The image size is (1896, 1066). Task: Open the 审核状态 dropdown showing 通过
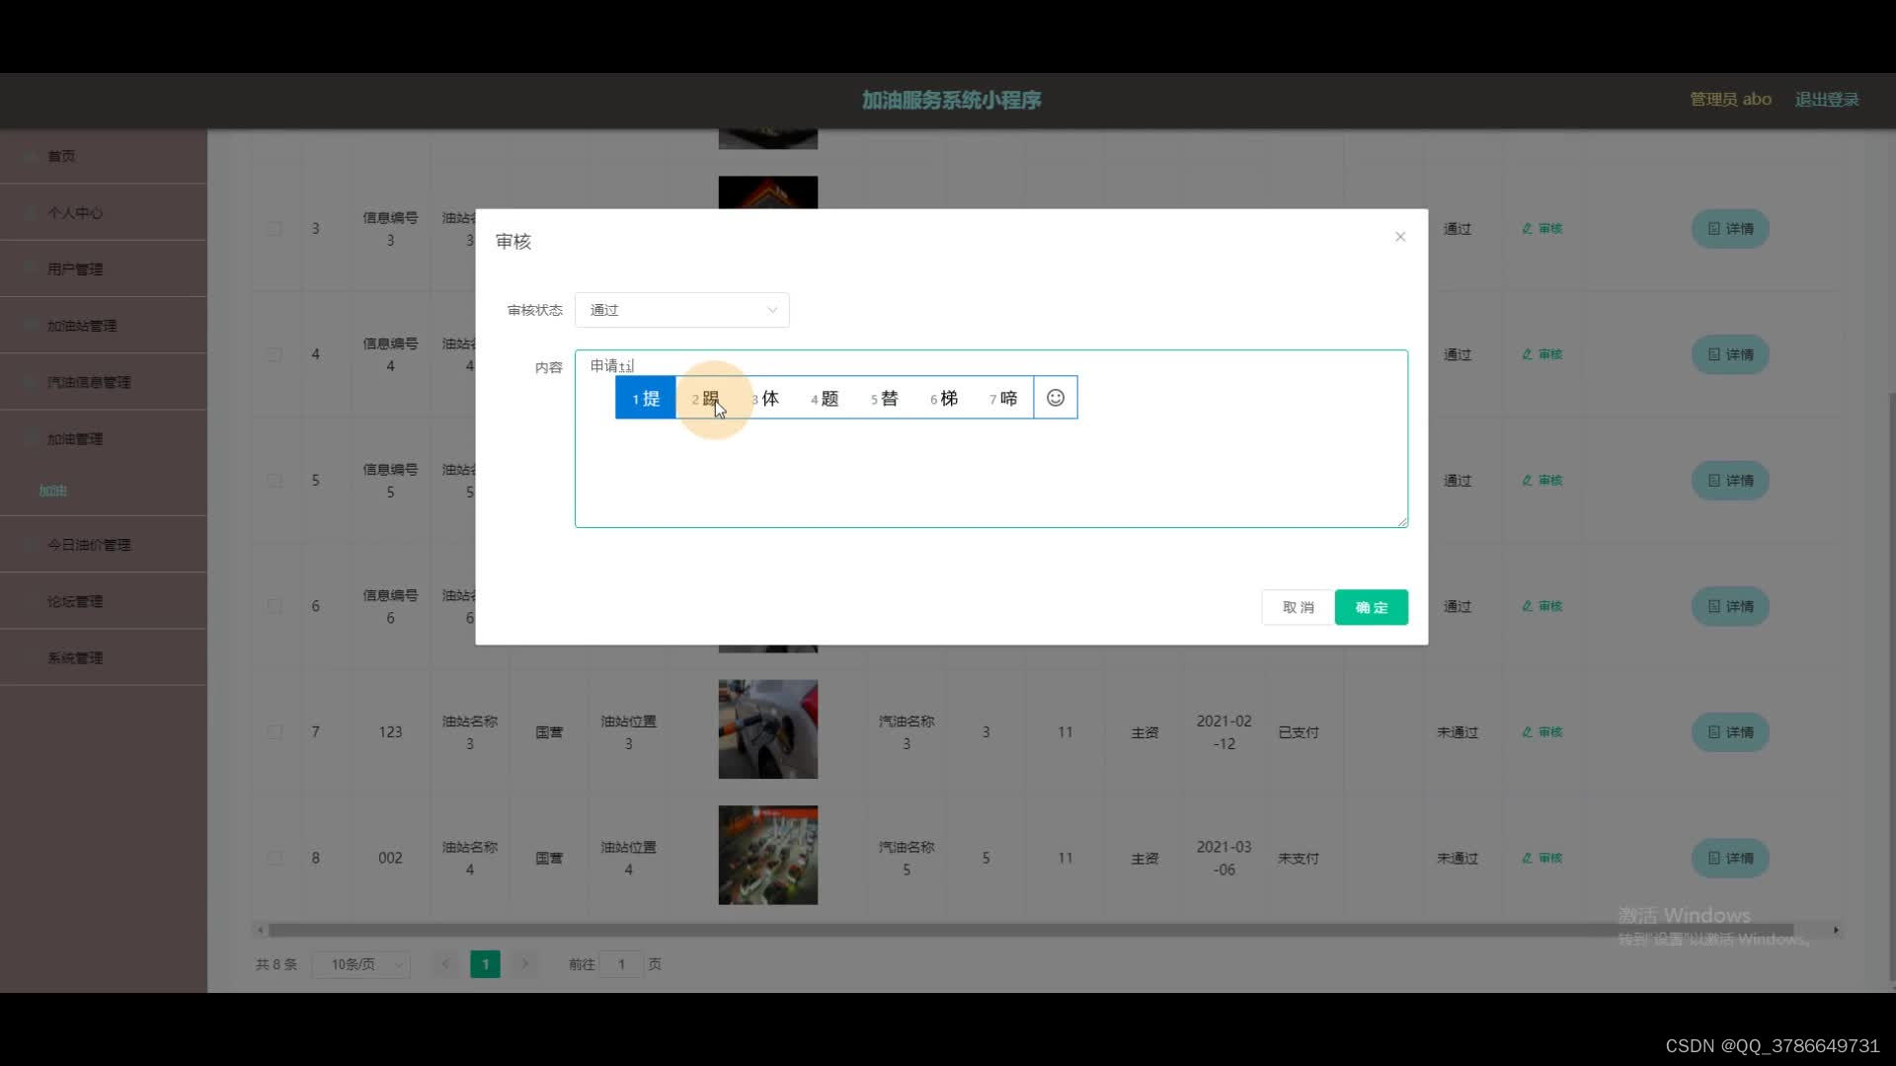[681, 310]
